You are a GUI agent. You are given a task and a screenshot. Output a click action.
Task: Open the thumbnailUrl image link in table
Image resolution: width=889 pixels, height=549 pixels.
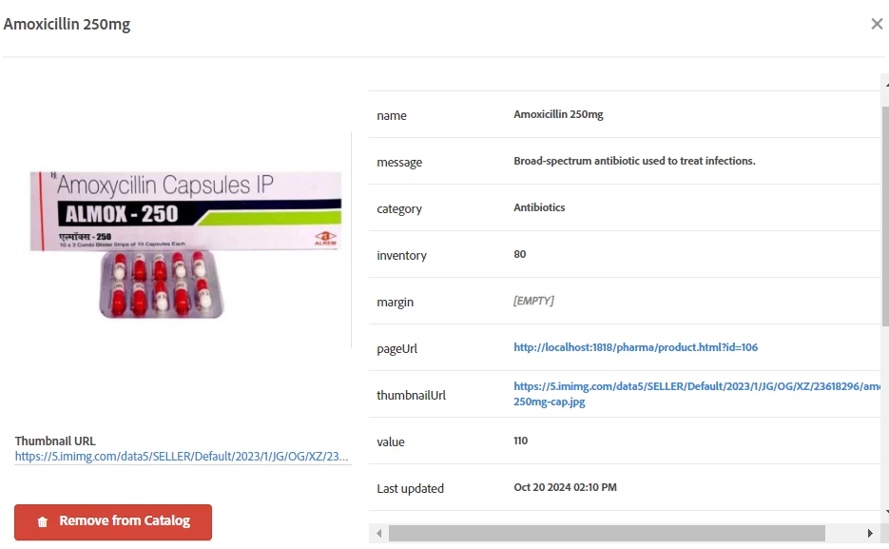click(x=697, y=394)
